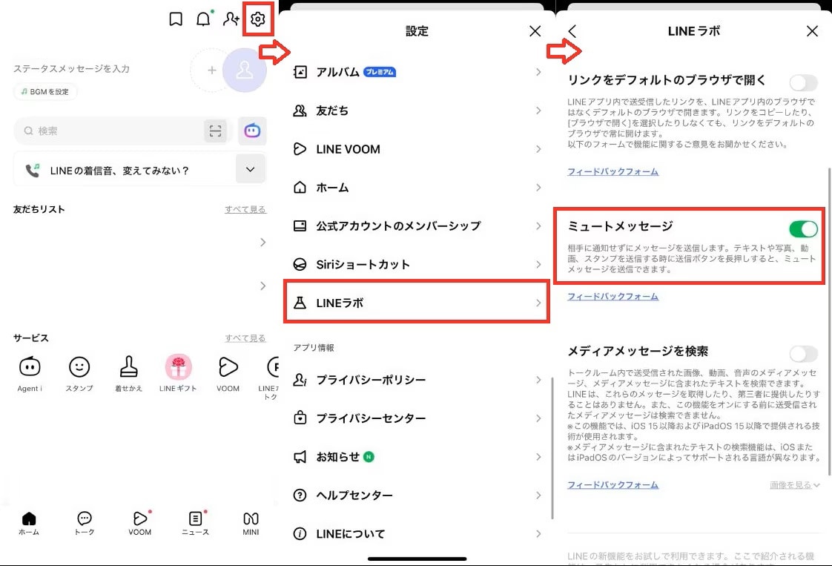Screen dimensions: 832x566
Task: Switch to the MINI bottom tab
Action: [251, 524]
